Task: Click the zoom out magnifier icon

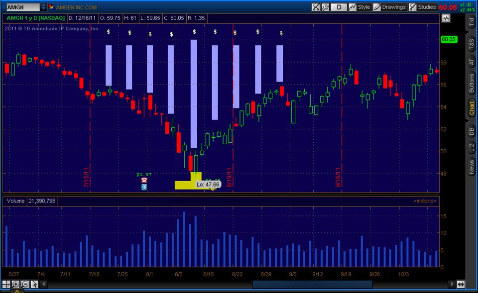Action: (25, 284)
